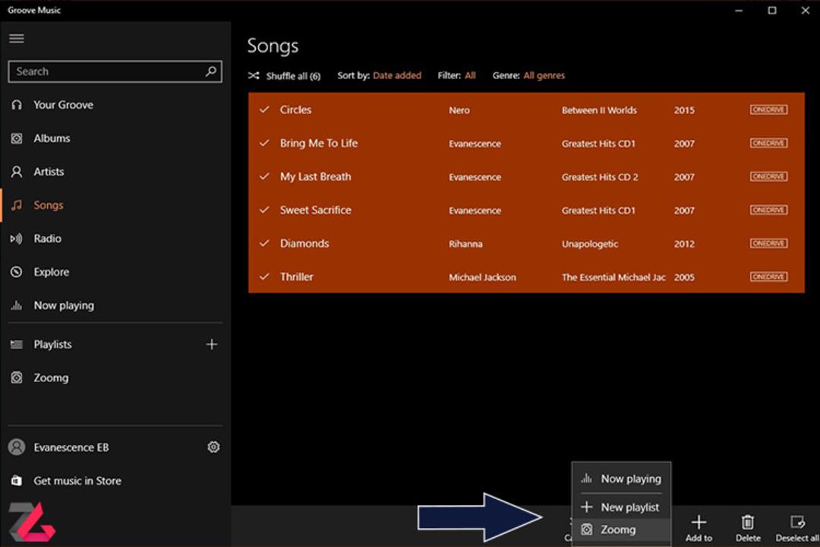Screen dimensions: 820x547
Task: Click the Deselect all icon
Action: coord(797,522)
